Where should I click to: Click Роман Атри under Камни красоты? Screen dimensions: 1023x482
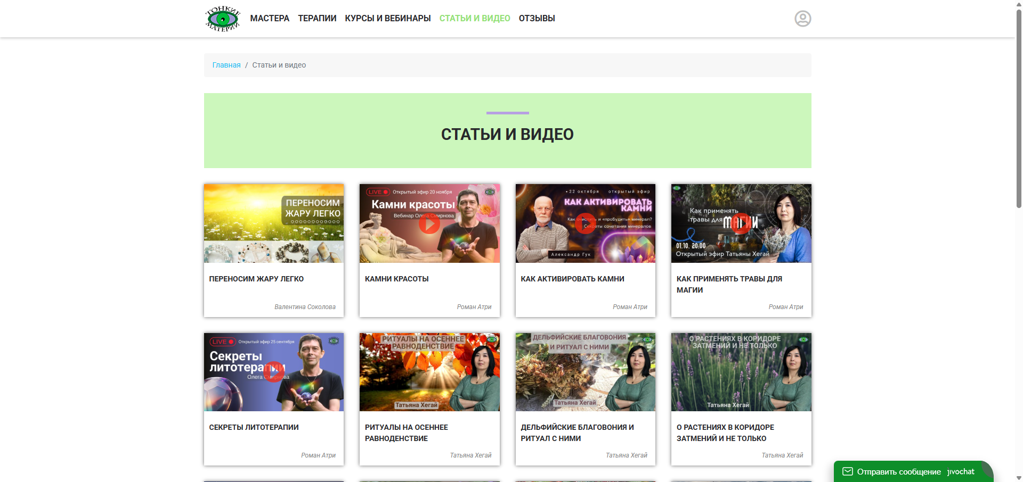(474, 307)
